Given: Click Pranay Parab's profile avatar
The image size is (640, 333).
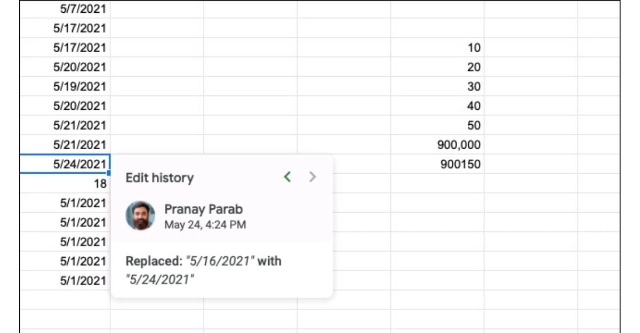Looking at the screenshot, I should coord(140,216).
